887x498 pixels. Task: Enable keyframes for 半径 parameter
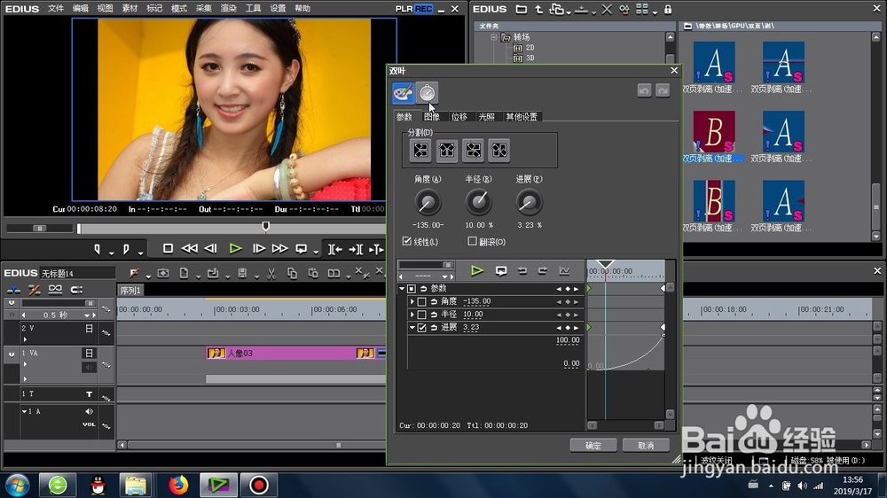tap(422, 315)
